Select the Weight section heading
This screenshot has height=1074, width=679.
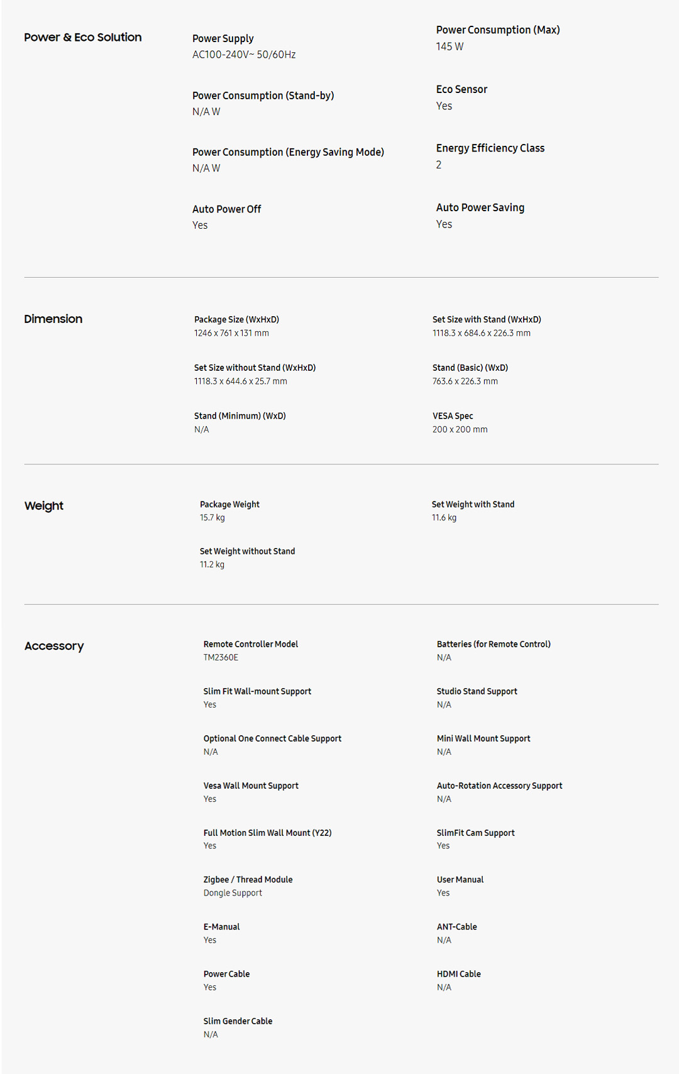tap(43, 506)
